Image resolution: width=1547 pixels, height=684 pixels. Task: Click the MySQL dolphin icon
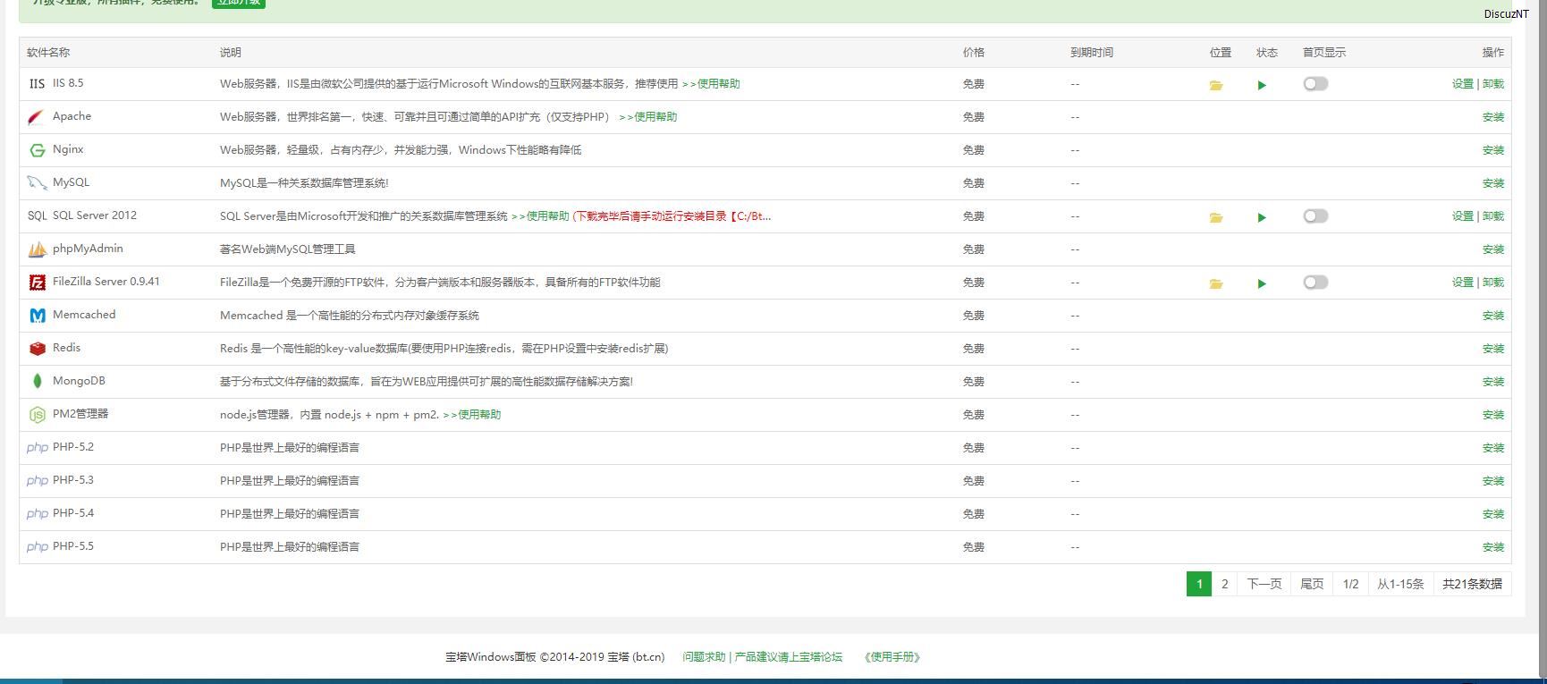[37, 183]
